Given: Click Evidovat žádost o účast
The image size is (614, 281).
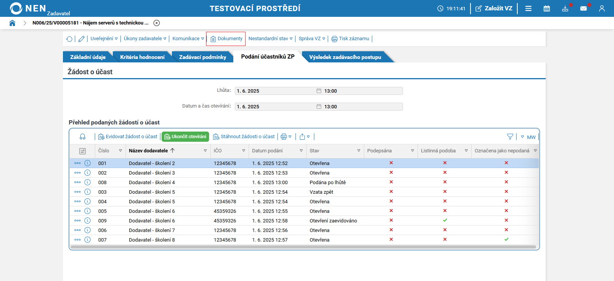Looking at the screenshot, I should click(x=128, y=137).
